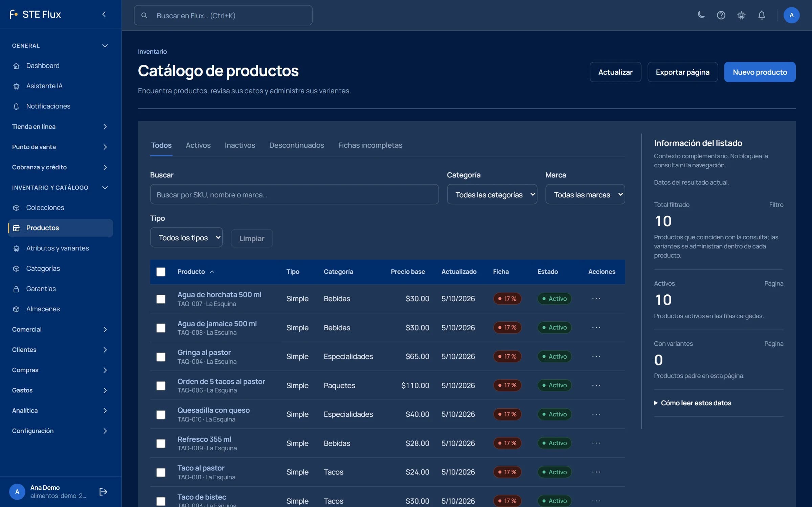This screenshot has width=812, height=507.
Task: Expand Tienda en línea section
Action: pyautogui.click(x=61, y=126)
